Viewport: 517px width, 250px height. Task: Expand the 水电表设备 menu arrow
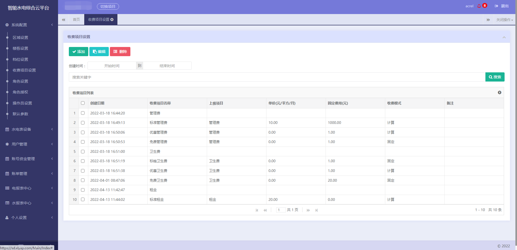(52, 129)
